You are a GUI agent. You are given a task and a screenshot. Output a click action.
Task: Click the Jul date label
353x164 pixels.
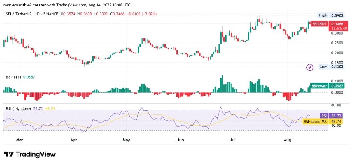(233, 140)
